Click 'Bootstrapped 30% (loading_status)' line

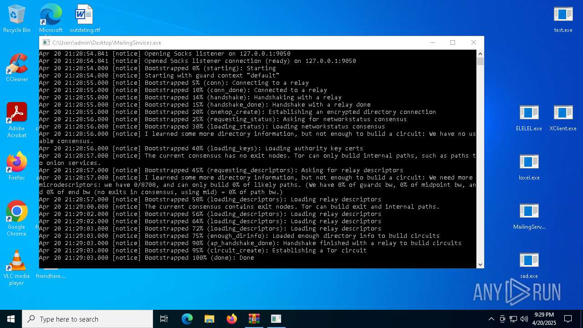[x=212, y=127]
